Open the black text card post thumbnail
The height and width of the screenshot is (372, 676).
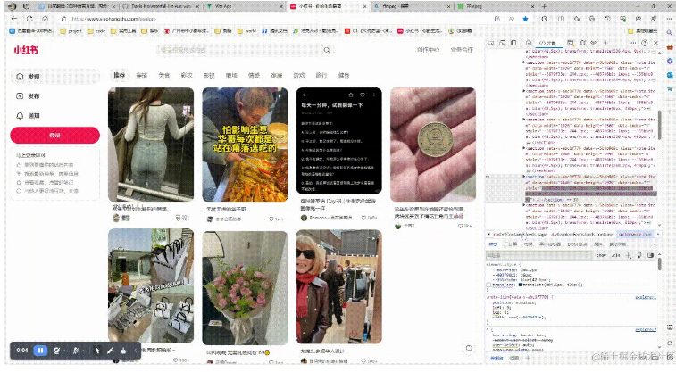(x=338, y=141)
